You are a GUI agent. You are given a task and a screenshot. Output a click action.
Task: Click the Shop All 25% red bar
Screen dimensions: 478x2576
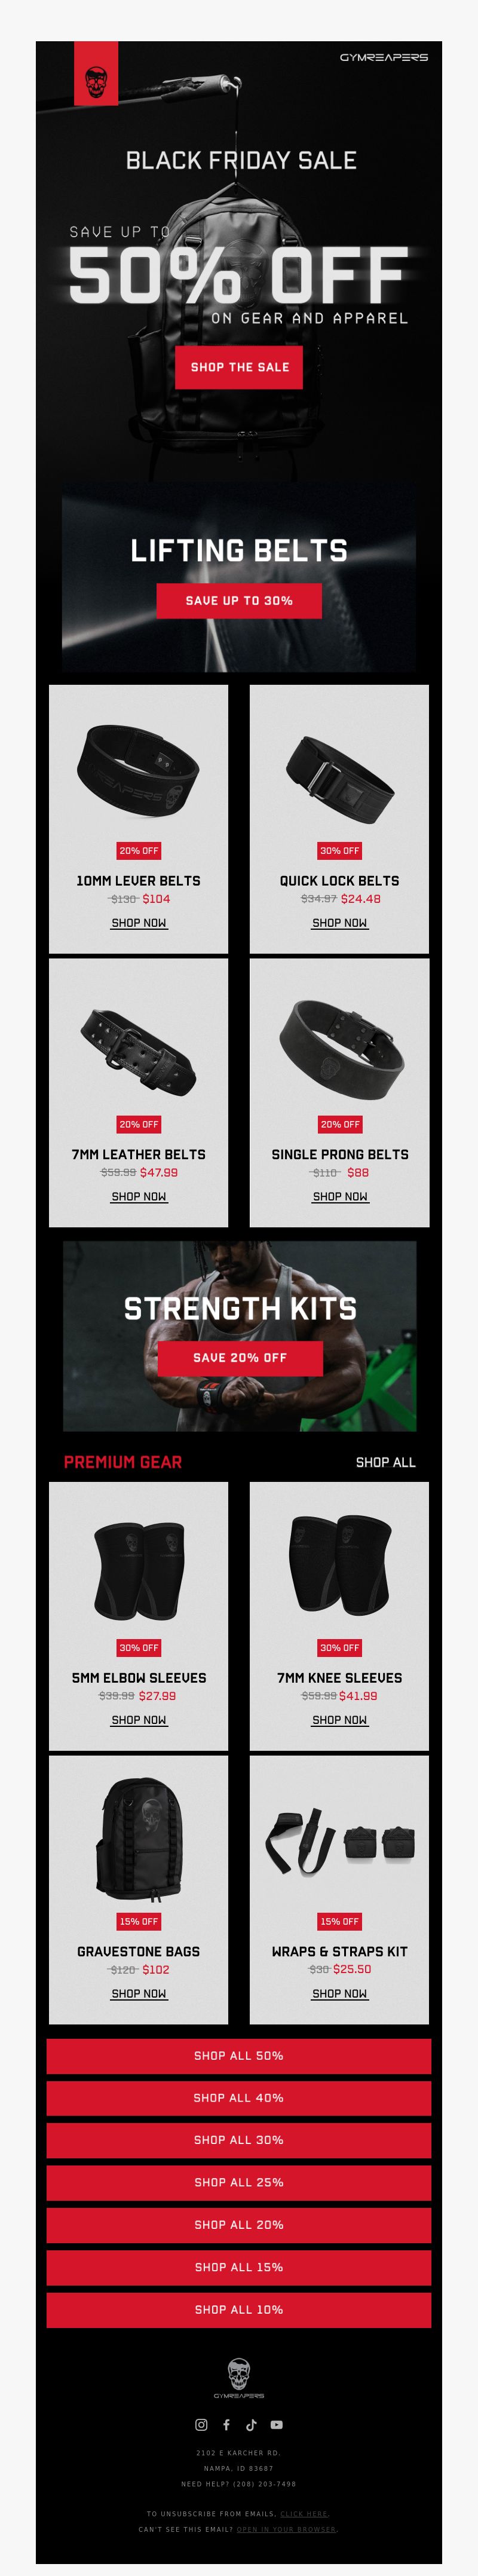tap(239, 2182)
